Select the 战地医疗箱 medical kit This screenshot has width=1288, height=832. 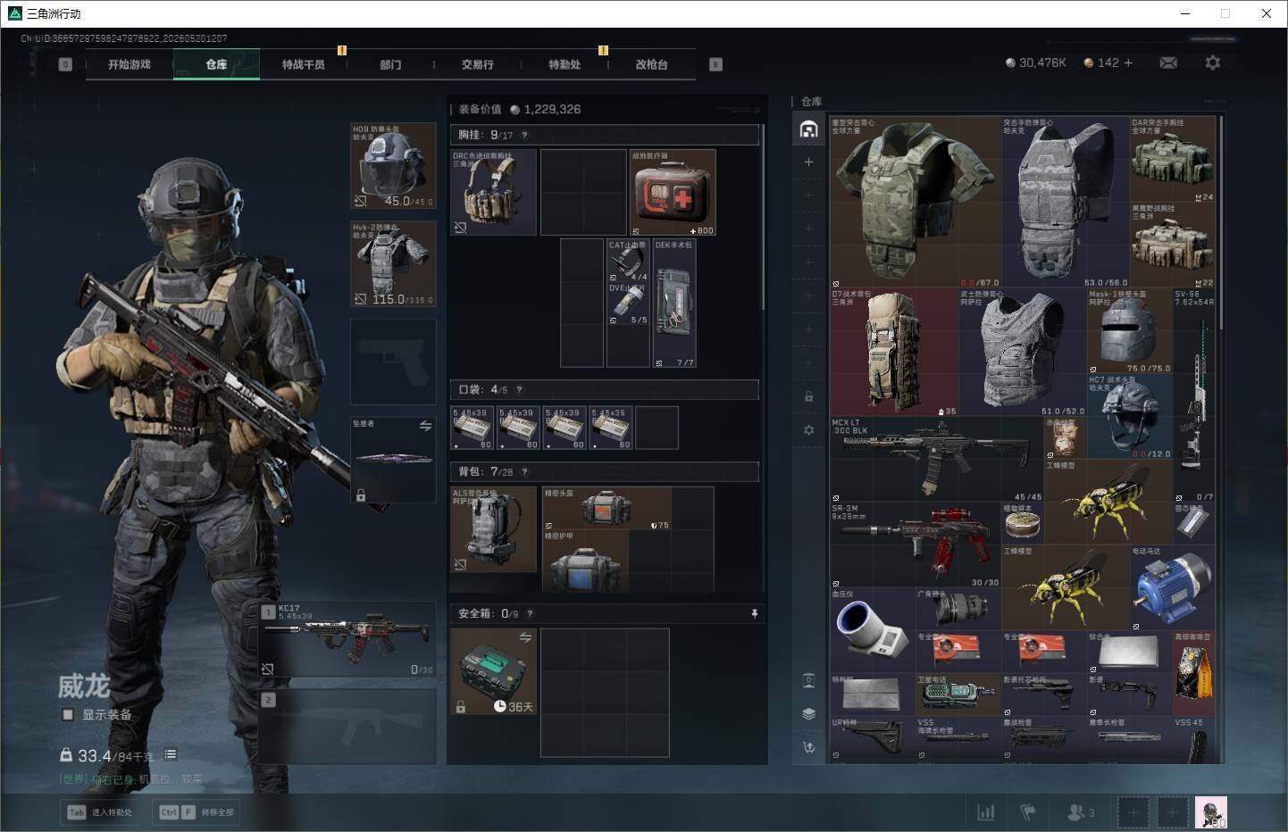point(673,192)
